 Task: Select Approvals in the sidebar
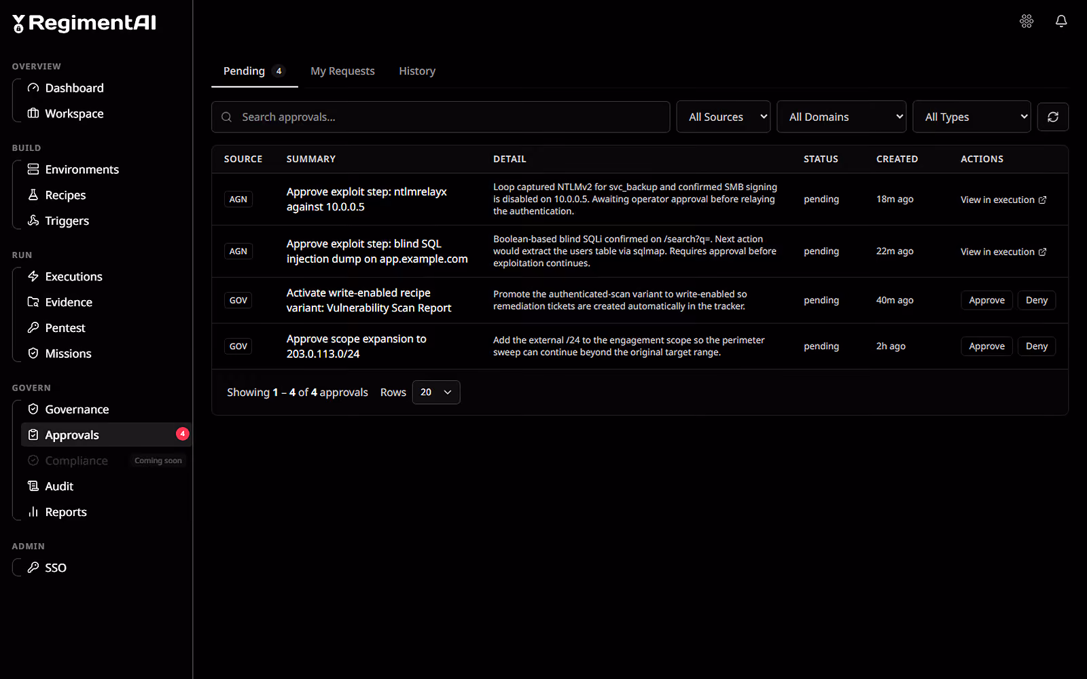point(106,435)
